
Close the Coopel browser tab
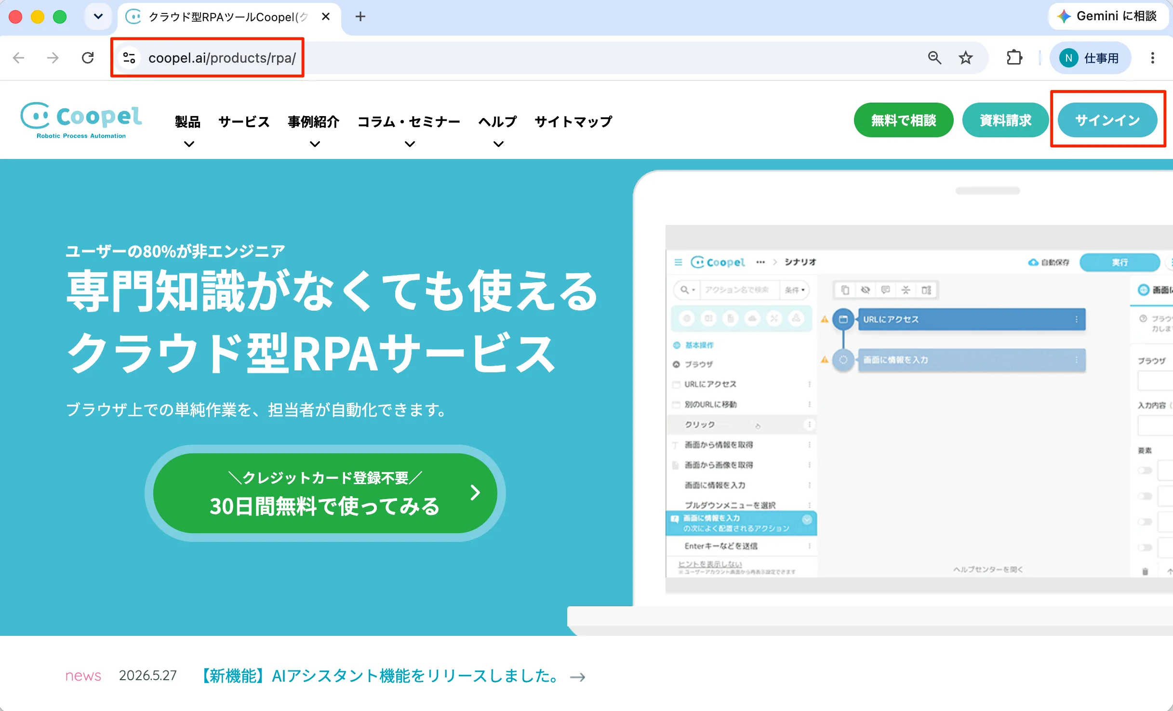coord(326,17)
